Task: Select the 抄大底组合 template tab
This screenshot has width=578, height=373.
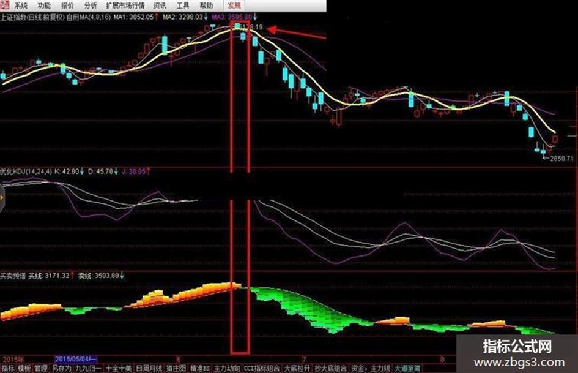Action: (331, 368)
